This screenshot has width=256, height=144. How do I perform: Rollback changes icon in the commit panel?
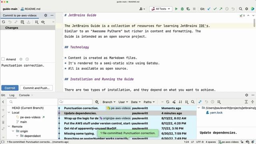coord(10,22)
